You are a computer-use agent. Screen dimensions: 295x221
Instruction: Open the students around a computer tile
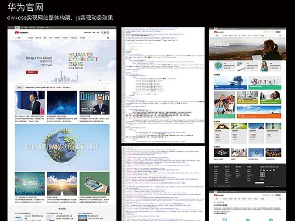tap(225, 105)
